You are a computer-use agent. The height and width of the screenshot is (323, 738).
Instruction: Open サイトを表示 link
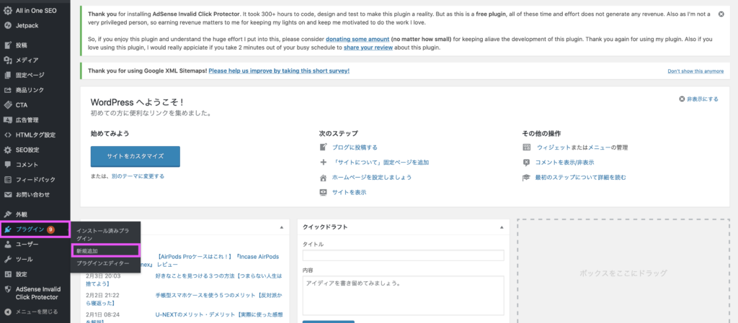click(x=350, y=193)
